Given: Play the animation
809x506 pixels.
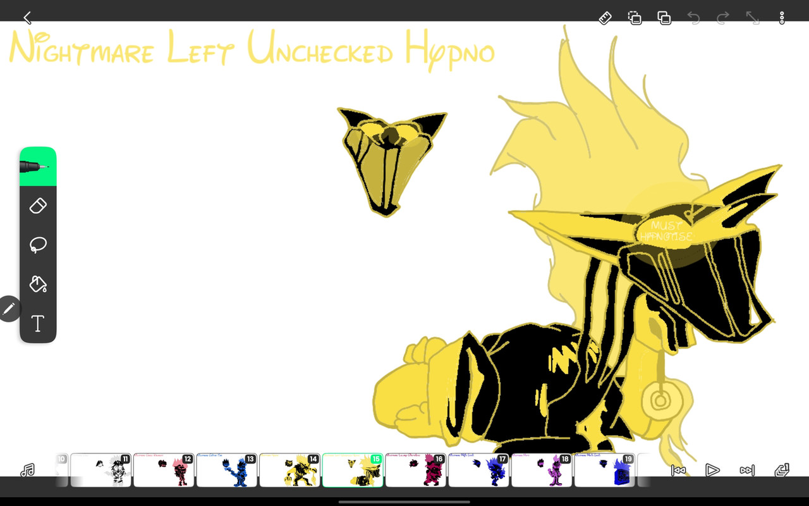Looking at the screenshot, I should click(x=712, y=470).
